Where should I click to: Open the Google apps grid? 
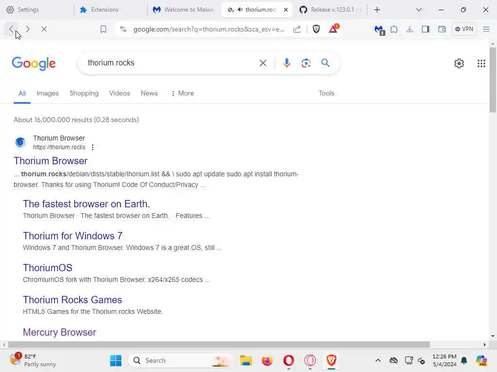(x=481, y=63)
